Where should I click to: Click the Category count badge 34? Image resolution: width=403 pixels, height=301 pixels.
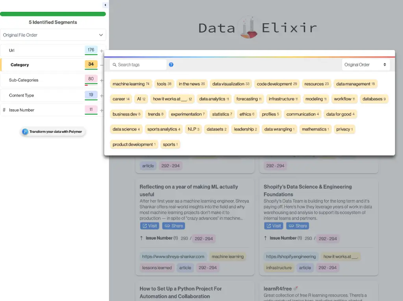point(91,64)
